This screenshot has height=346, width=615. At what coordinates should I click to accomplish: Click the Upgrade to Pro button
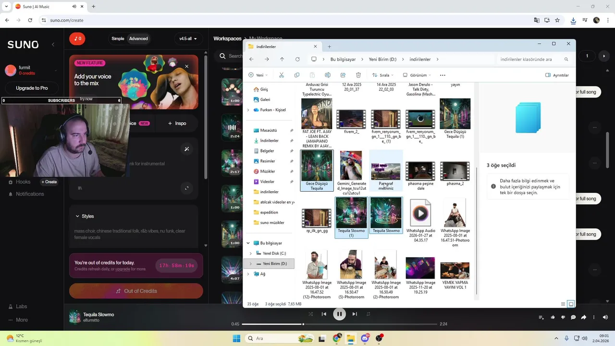pos(32,88)
